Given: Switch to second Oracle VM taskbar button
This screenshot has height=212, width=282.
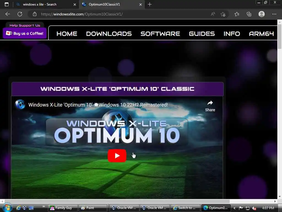Looking at the screenshot, I should [154, 208].
